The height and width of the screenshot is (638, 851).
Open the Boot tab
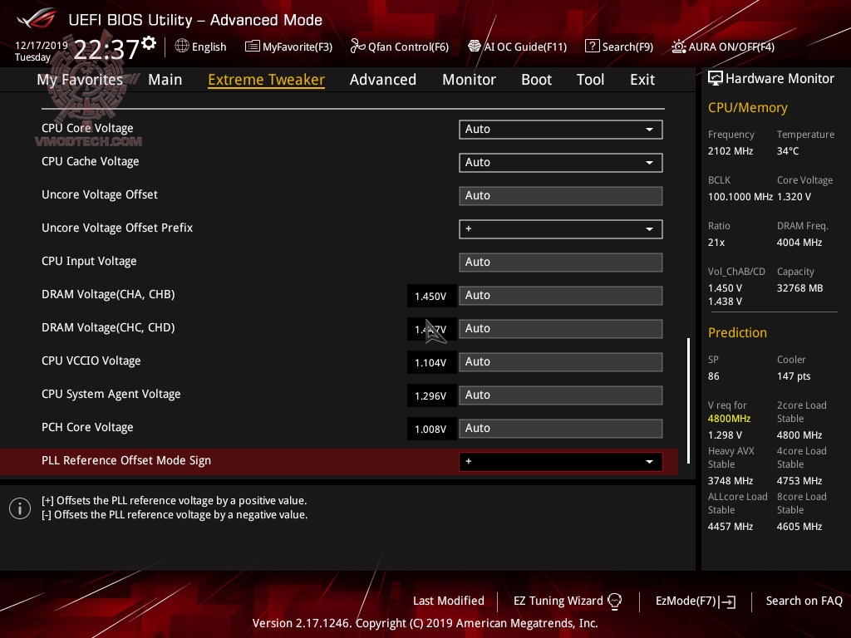(536, 80)
